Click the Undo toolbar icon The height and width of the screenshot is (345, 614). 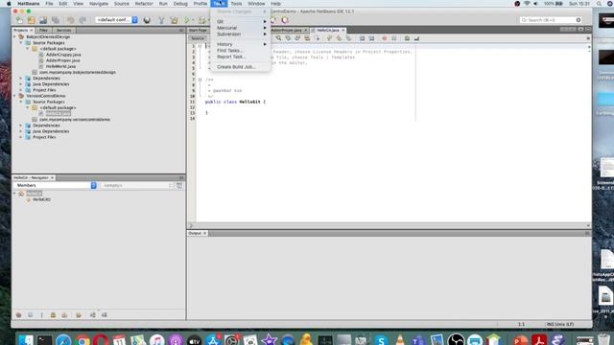pyautogui.click(x=70, y=20)
